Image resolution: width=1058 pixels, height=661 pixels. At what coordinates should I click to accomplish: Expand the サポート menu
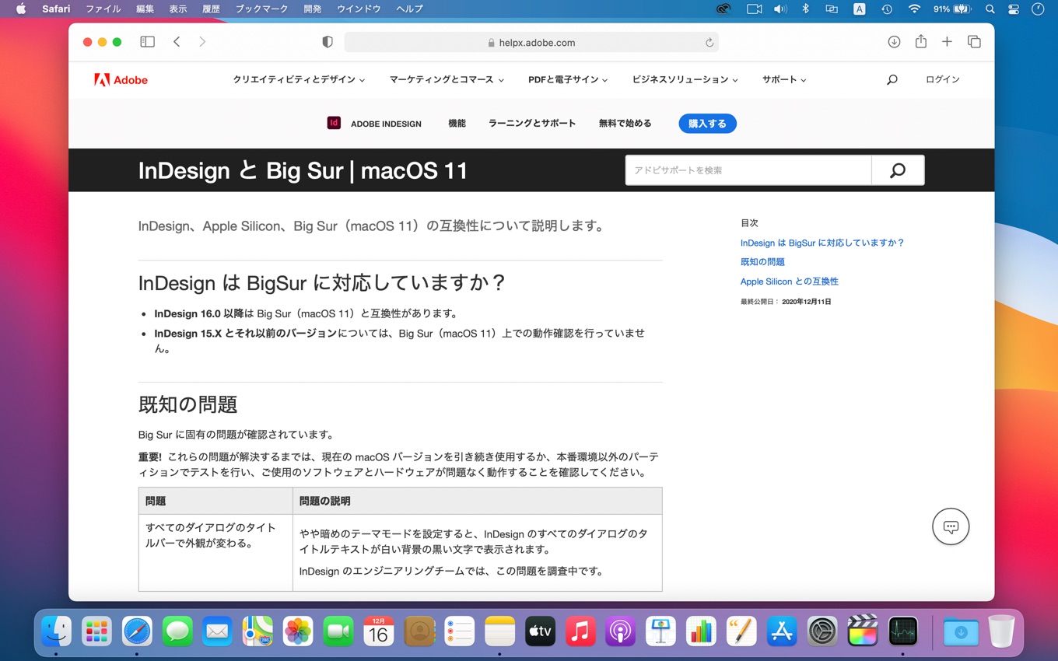tap(784, 79)
